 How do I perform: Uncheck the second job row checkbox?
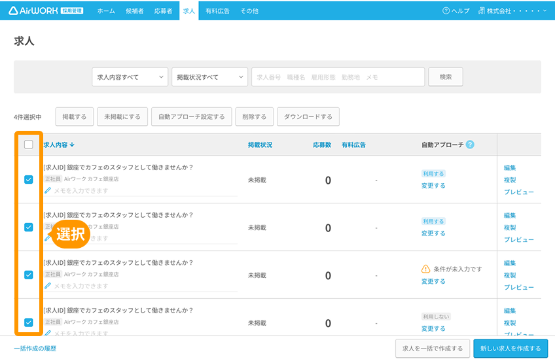coord(29,227)
